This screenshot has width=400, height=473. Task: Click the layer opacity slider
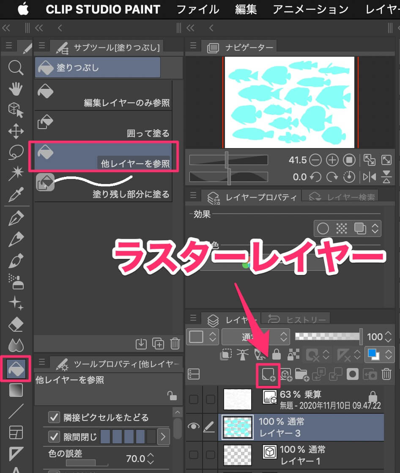point(328,337)
